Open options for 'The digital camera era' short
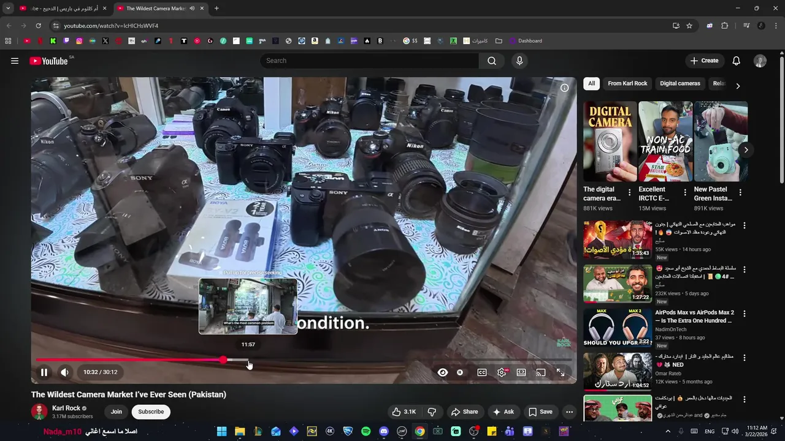Screen dimensions: 785x441 [x=629, y=192]
